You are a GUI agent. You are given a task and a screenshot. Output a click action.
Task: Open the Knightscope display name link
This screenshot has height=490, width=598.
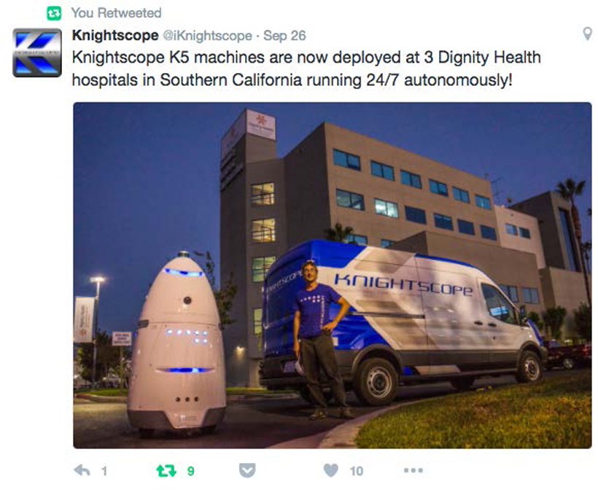(x=115, y=36)
